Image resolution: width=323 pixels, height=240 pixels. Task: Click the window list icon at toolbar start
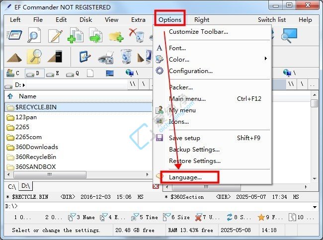coord(14,35)
